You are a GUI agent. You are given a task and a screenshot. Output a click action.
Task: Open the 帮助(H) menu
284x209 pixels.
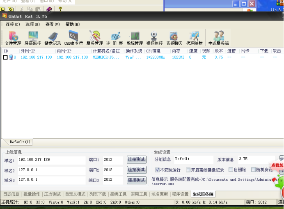tap(73, 25)
